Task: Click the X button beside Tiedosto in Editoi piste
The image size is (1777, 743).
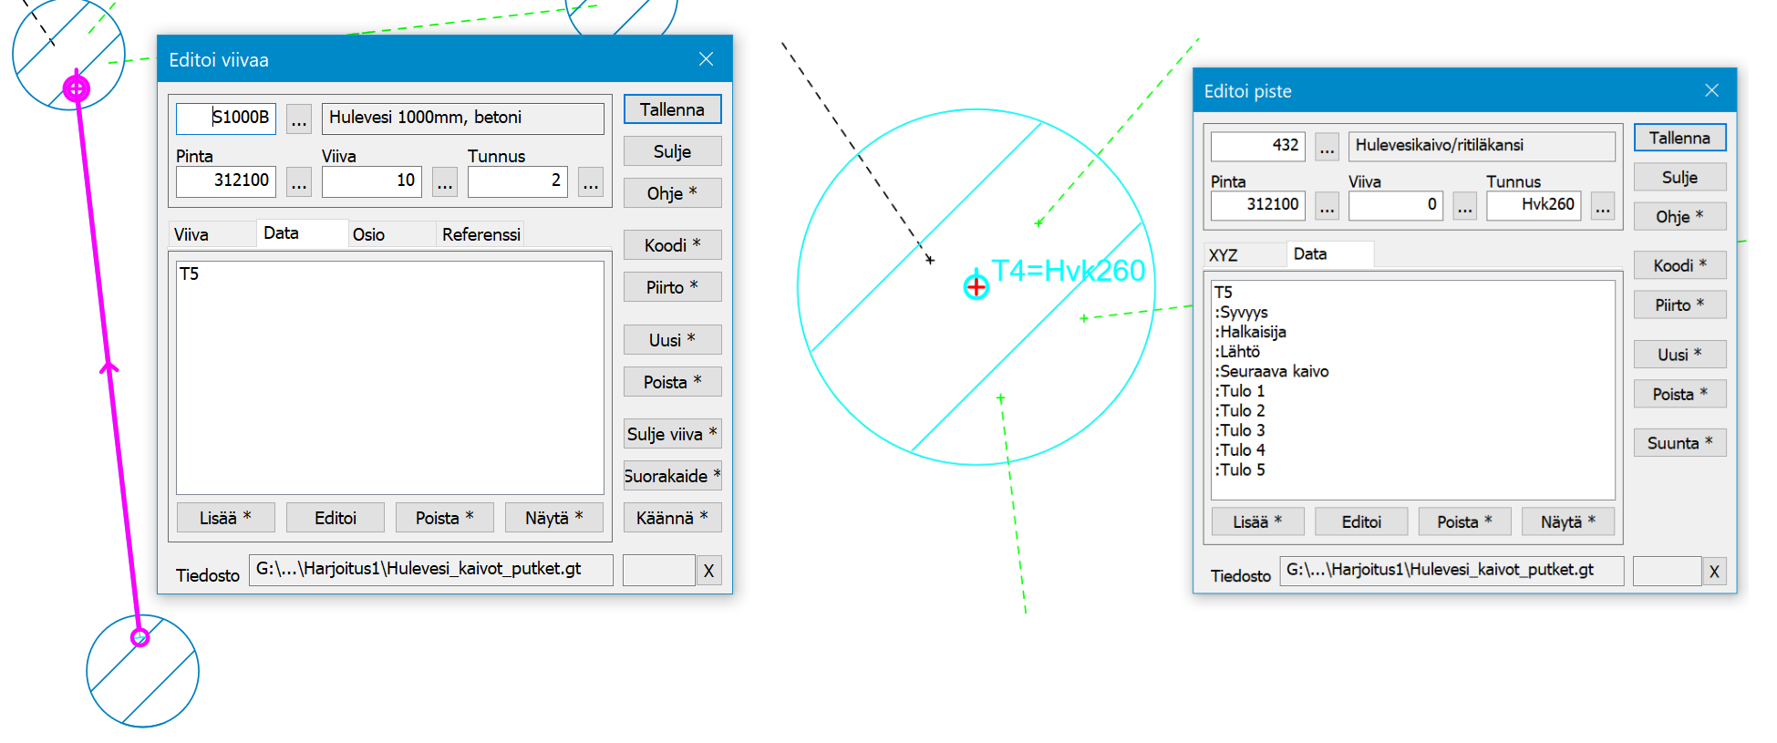Action: 1714,572
